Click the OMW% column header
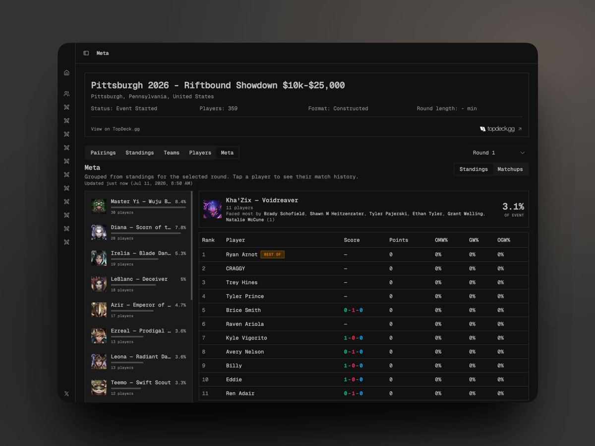The width and height of the screenshot is (595, 446). [x=441, y=240]
